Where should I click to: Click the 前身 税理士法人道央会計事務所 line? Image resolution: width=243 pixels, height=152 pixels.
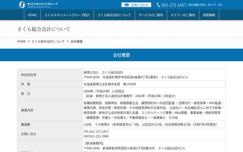pos(130,96)
